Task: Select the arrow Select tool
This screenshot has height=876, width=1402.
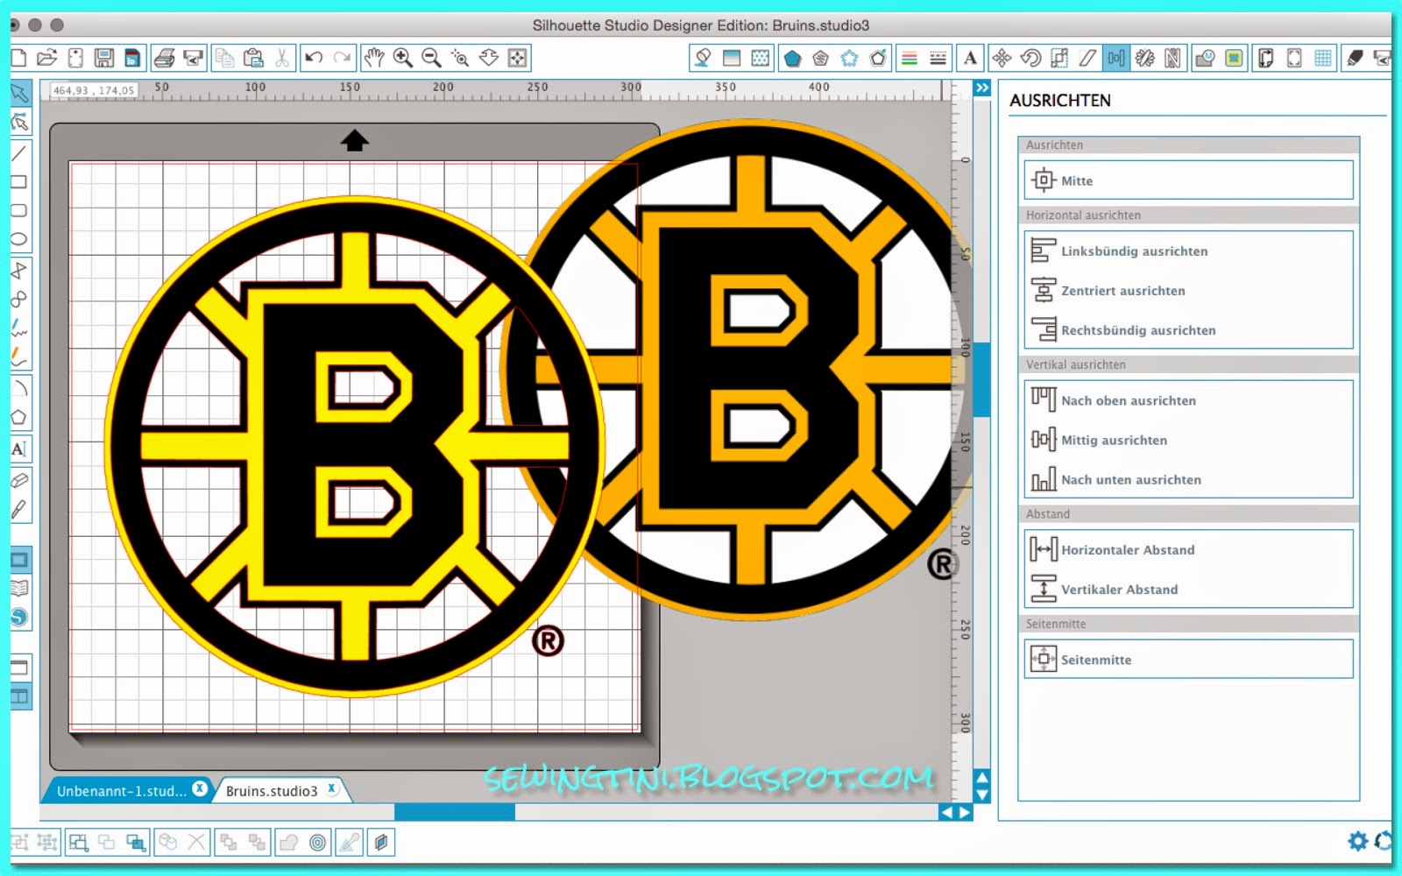Action: (x=20, y=93)
